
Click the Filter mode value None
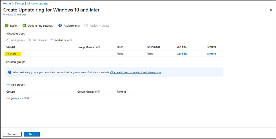150,54
